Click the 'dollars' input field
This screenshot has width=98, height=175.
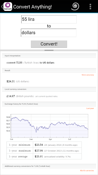point(48,33)
